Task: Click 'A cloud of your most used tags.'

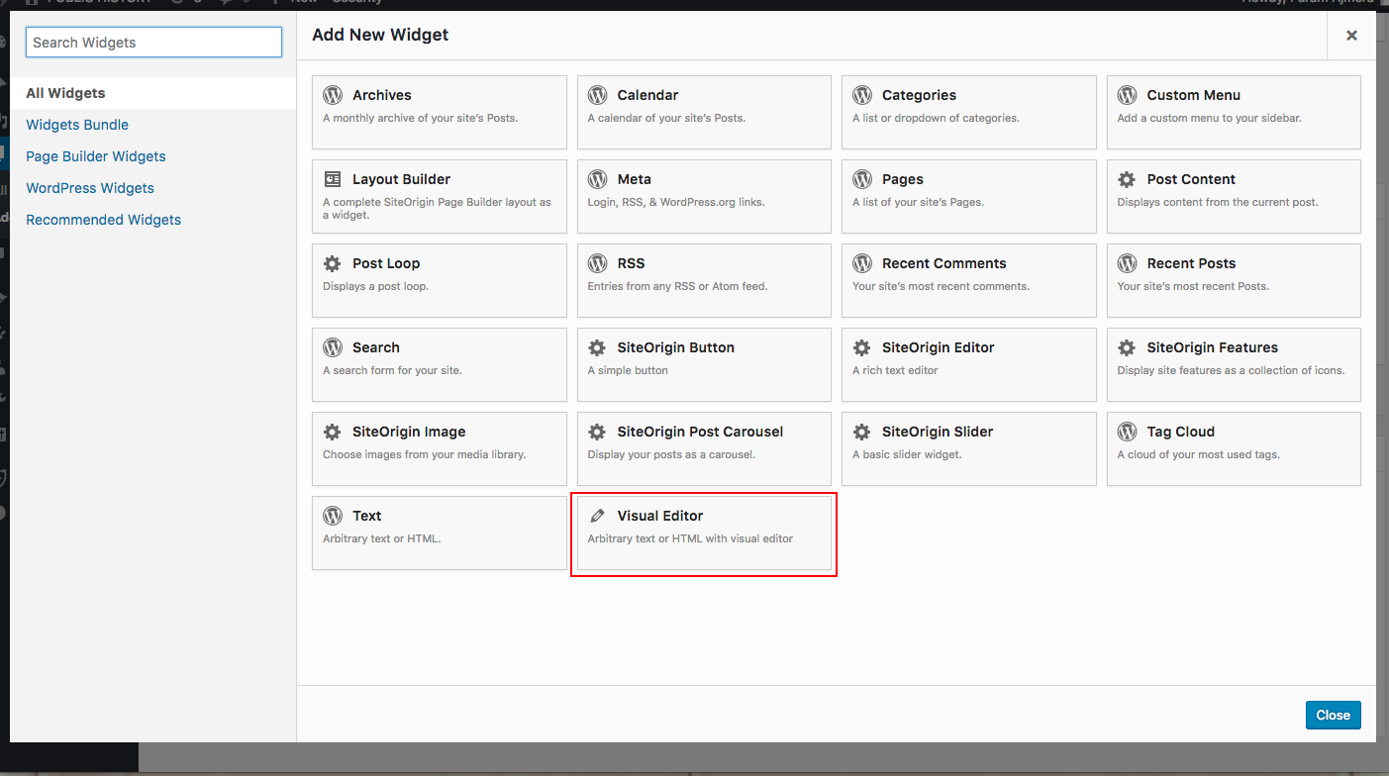Action: pos(1198,454)
